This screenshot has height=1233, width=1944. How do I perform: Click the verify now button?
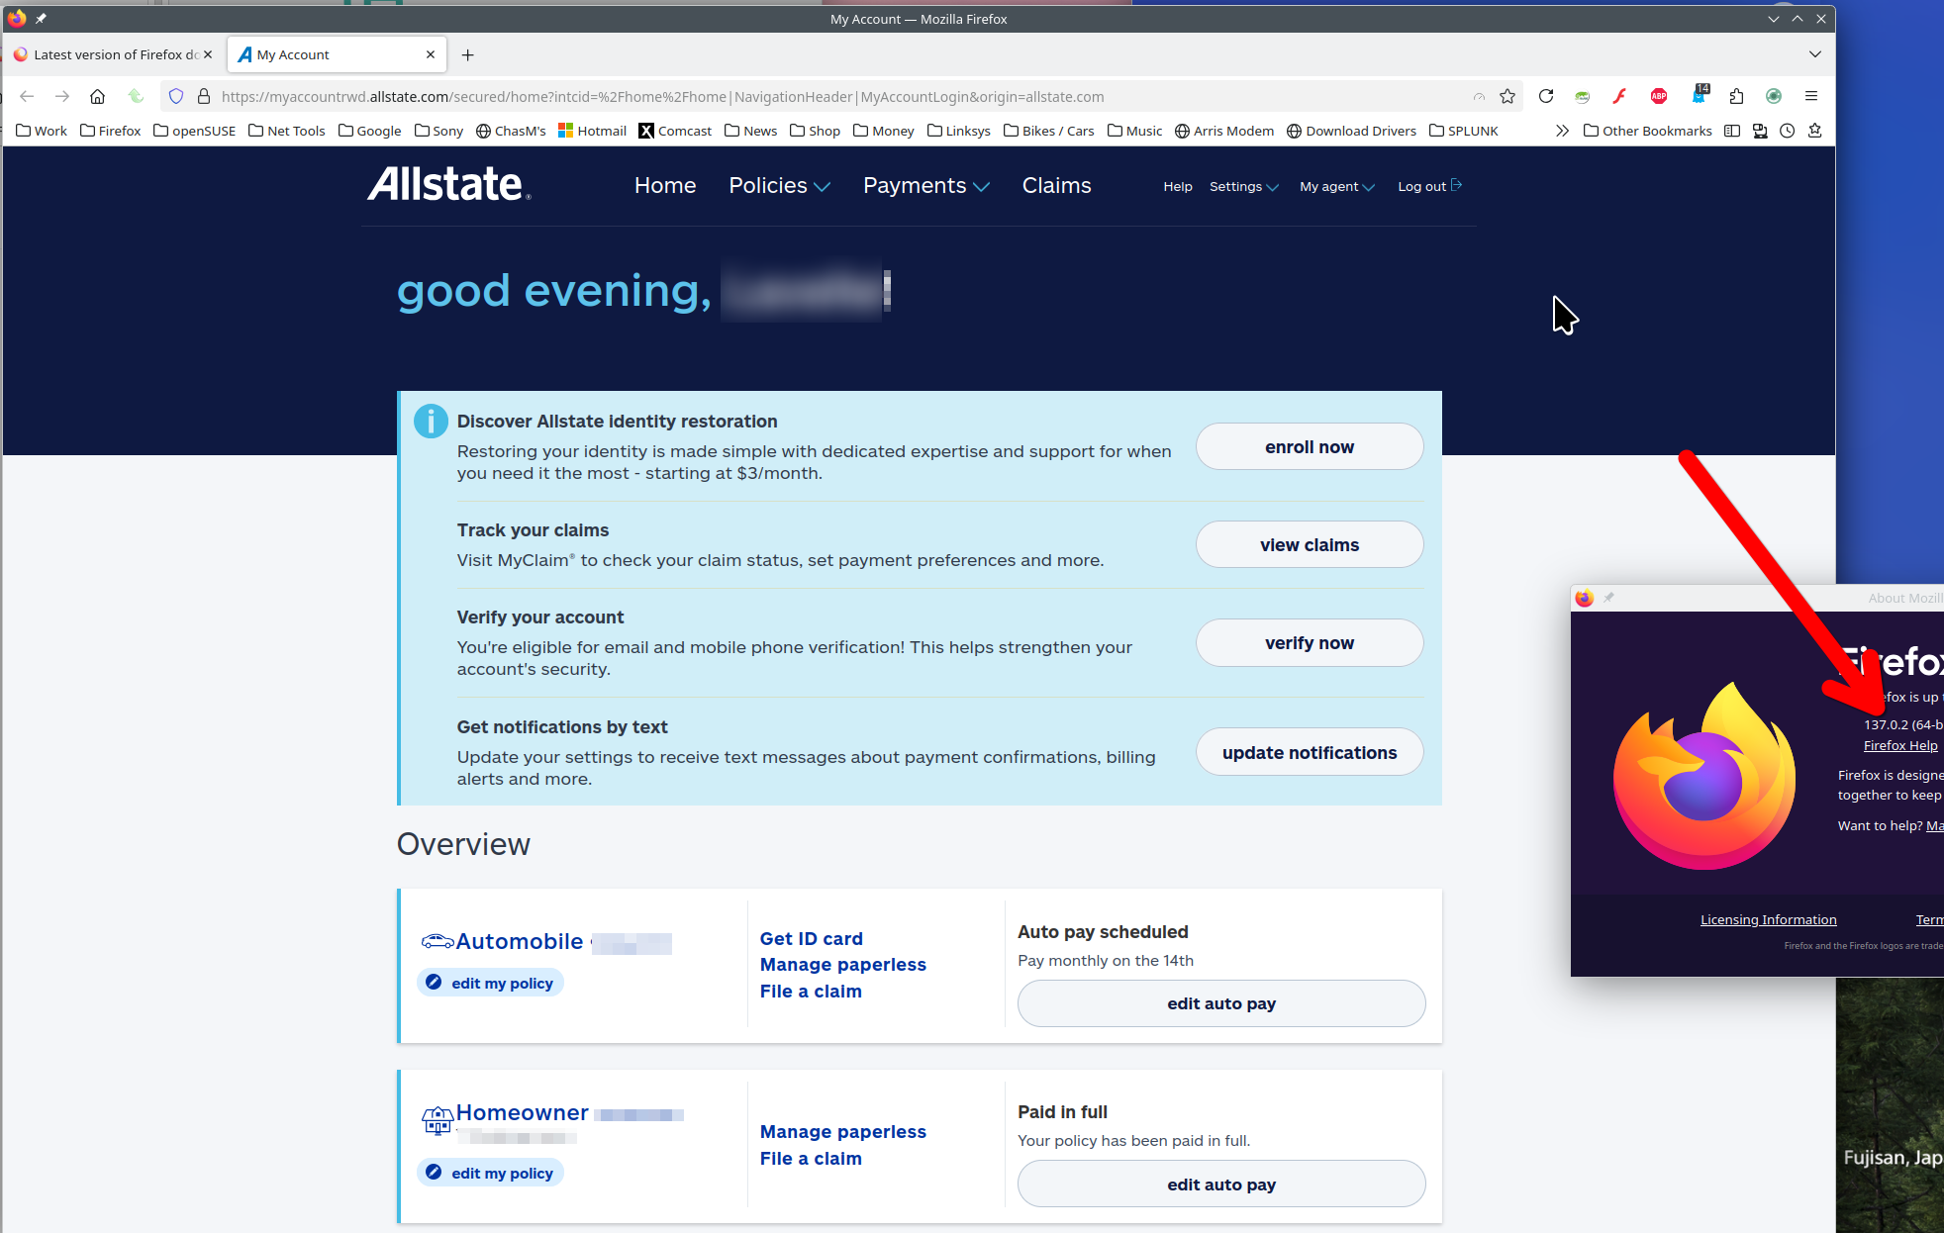1310,642
